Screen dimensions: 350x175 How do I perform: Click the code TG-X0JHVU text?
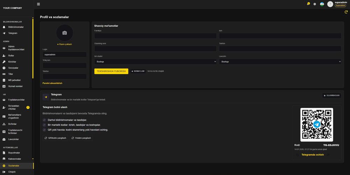click(x=331, y=145)
